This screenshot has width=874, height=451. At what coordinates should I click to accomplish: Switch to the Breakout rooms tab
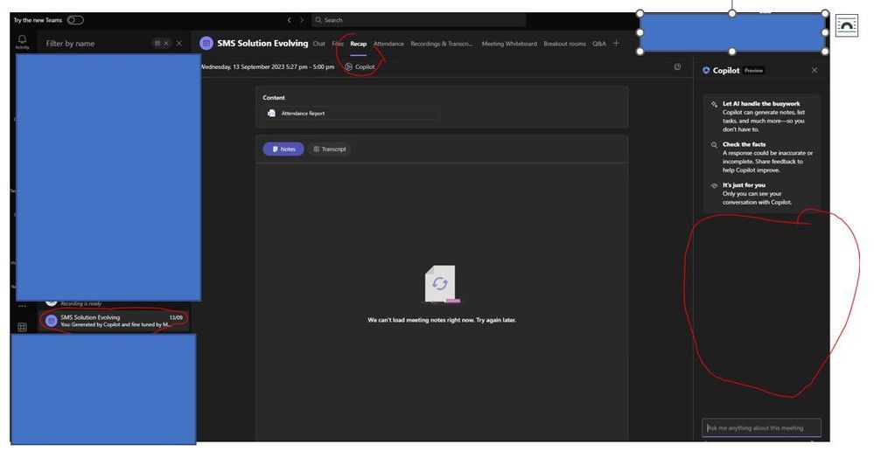pyautogui.click(x=564, y=44)
